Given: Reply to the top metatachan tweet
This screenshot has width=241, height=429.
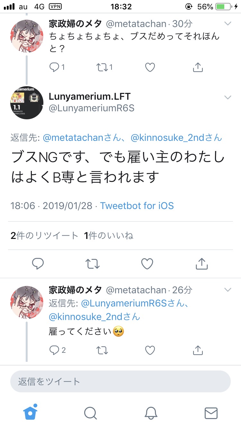Looking at the screenshot, I should coord(55,67).
